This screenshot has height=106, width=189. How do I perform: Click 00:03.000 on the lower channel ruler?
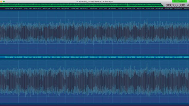[56, 57]
